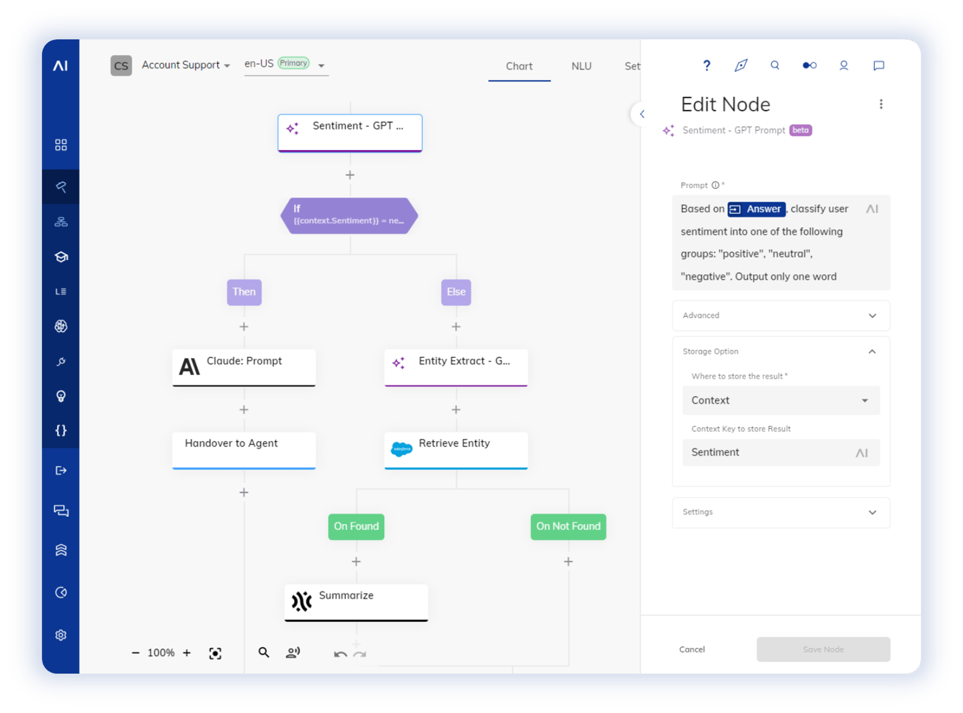This screenshot has width=963, height=713.
Task: Select the graduation cap training icon
Action: [60, 256]
